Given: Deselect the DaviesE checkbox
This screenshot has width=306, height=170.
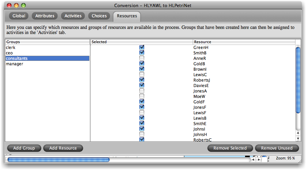Looking at the screenshot, I should coord(142,85).
